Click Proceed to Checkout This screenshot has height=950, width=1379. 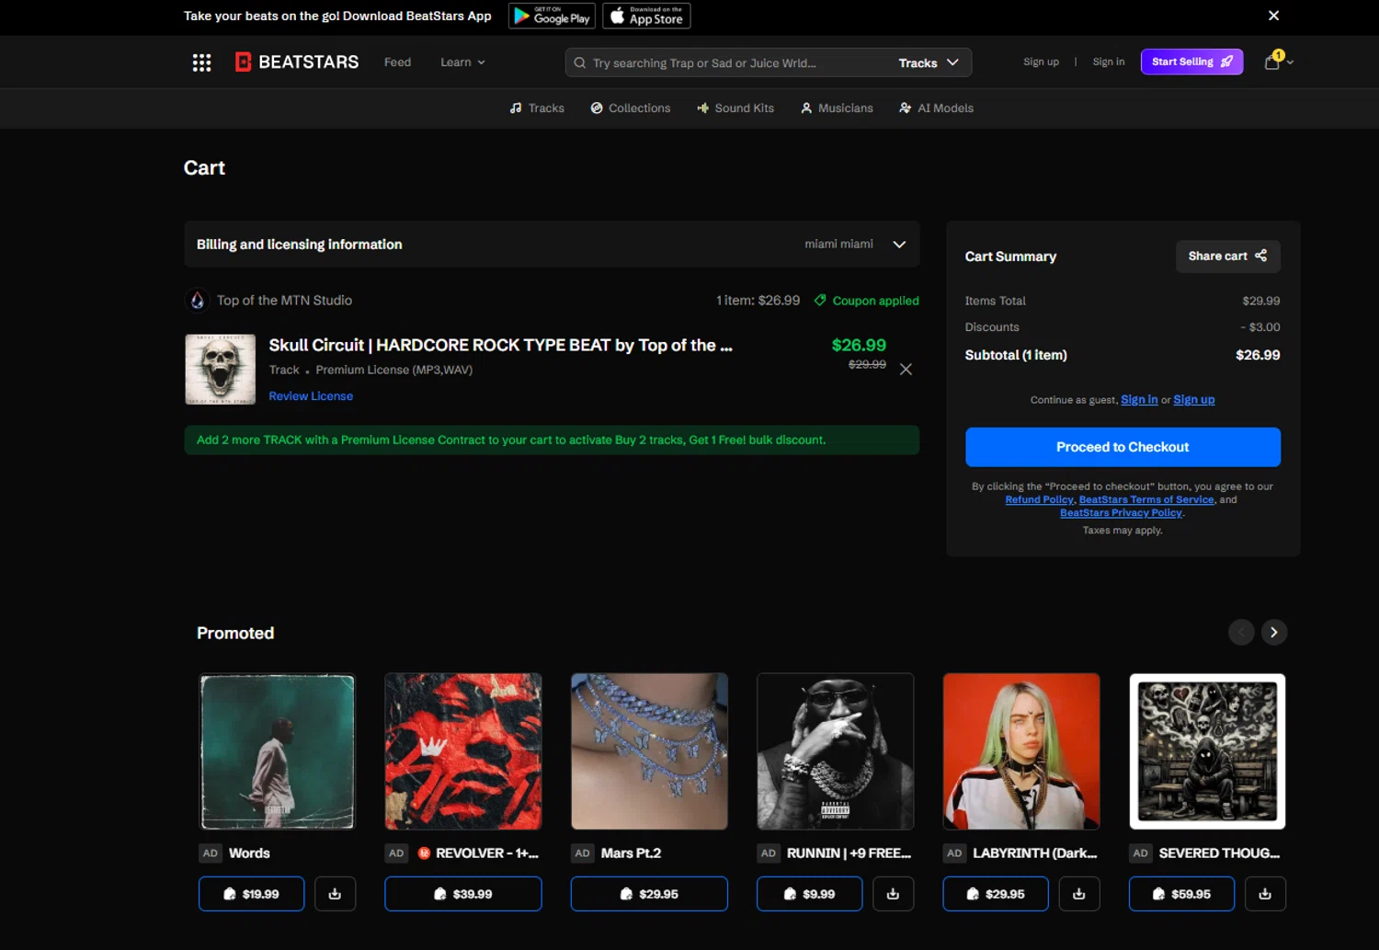1123,447
